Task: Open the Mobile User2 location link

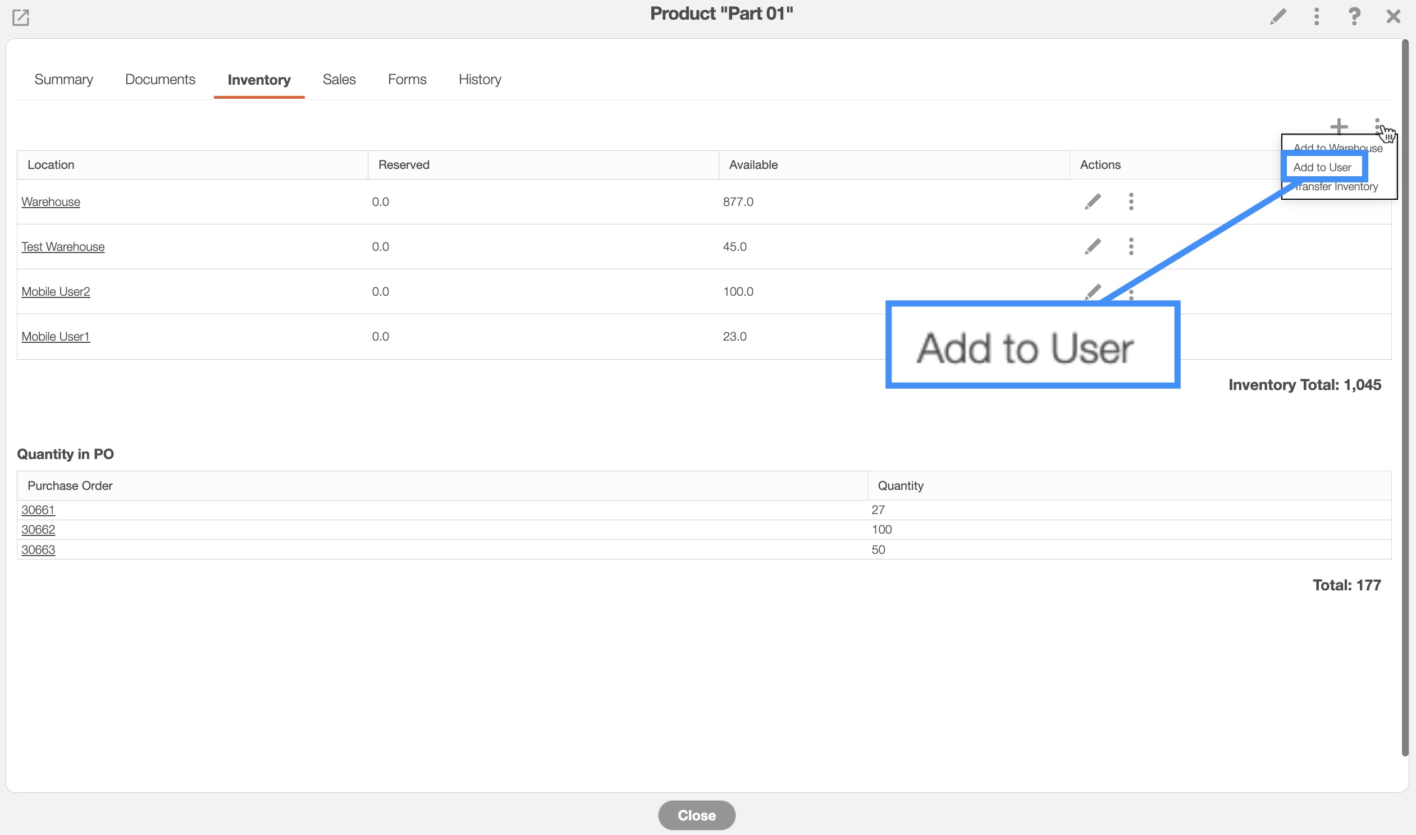Action: point(56,291)
